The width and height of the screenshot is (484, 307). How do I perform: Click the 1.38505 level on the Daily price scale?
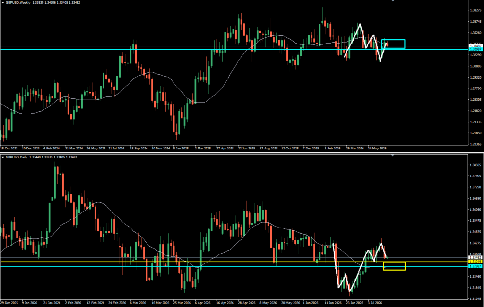click(x=475, y=165)
